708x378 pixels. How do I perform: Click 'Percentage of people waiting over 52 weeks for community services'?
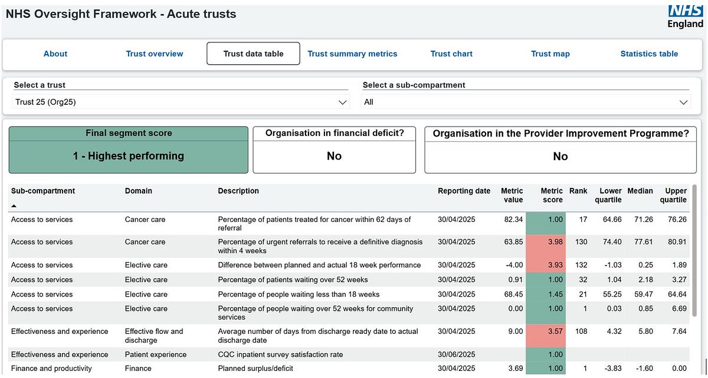pos(316,313)
